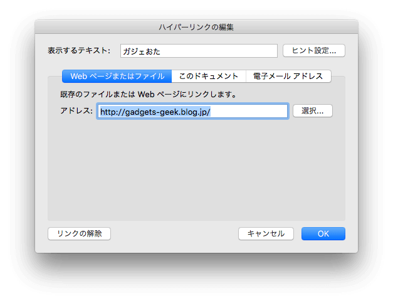Click the アドレス URL input field

(192, 111)
